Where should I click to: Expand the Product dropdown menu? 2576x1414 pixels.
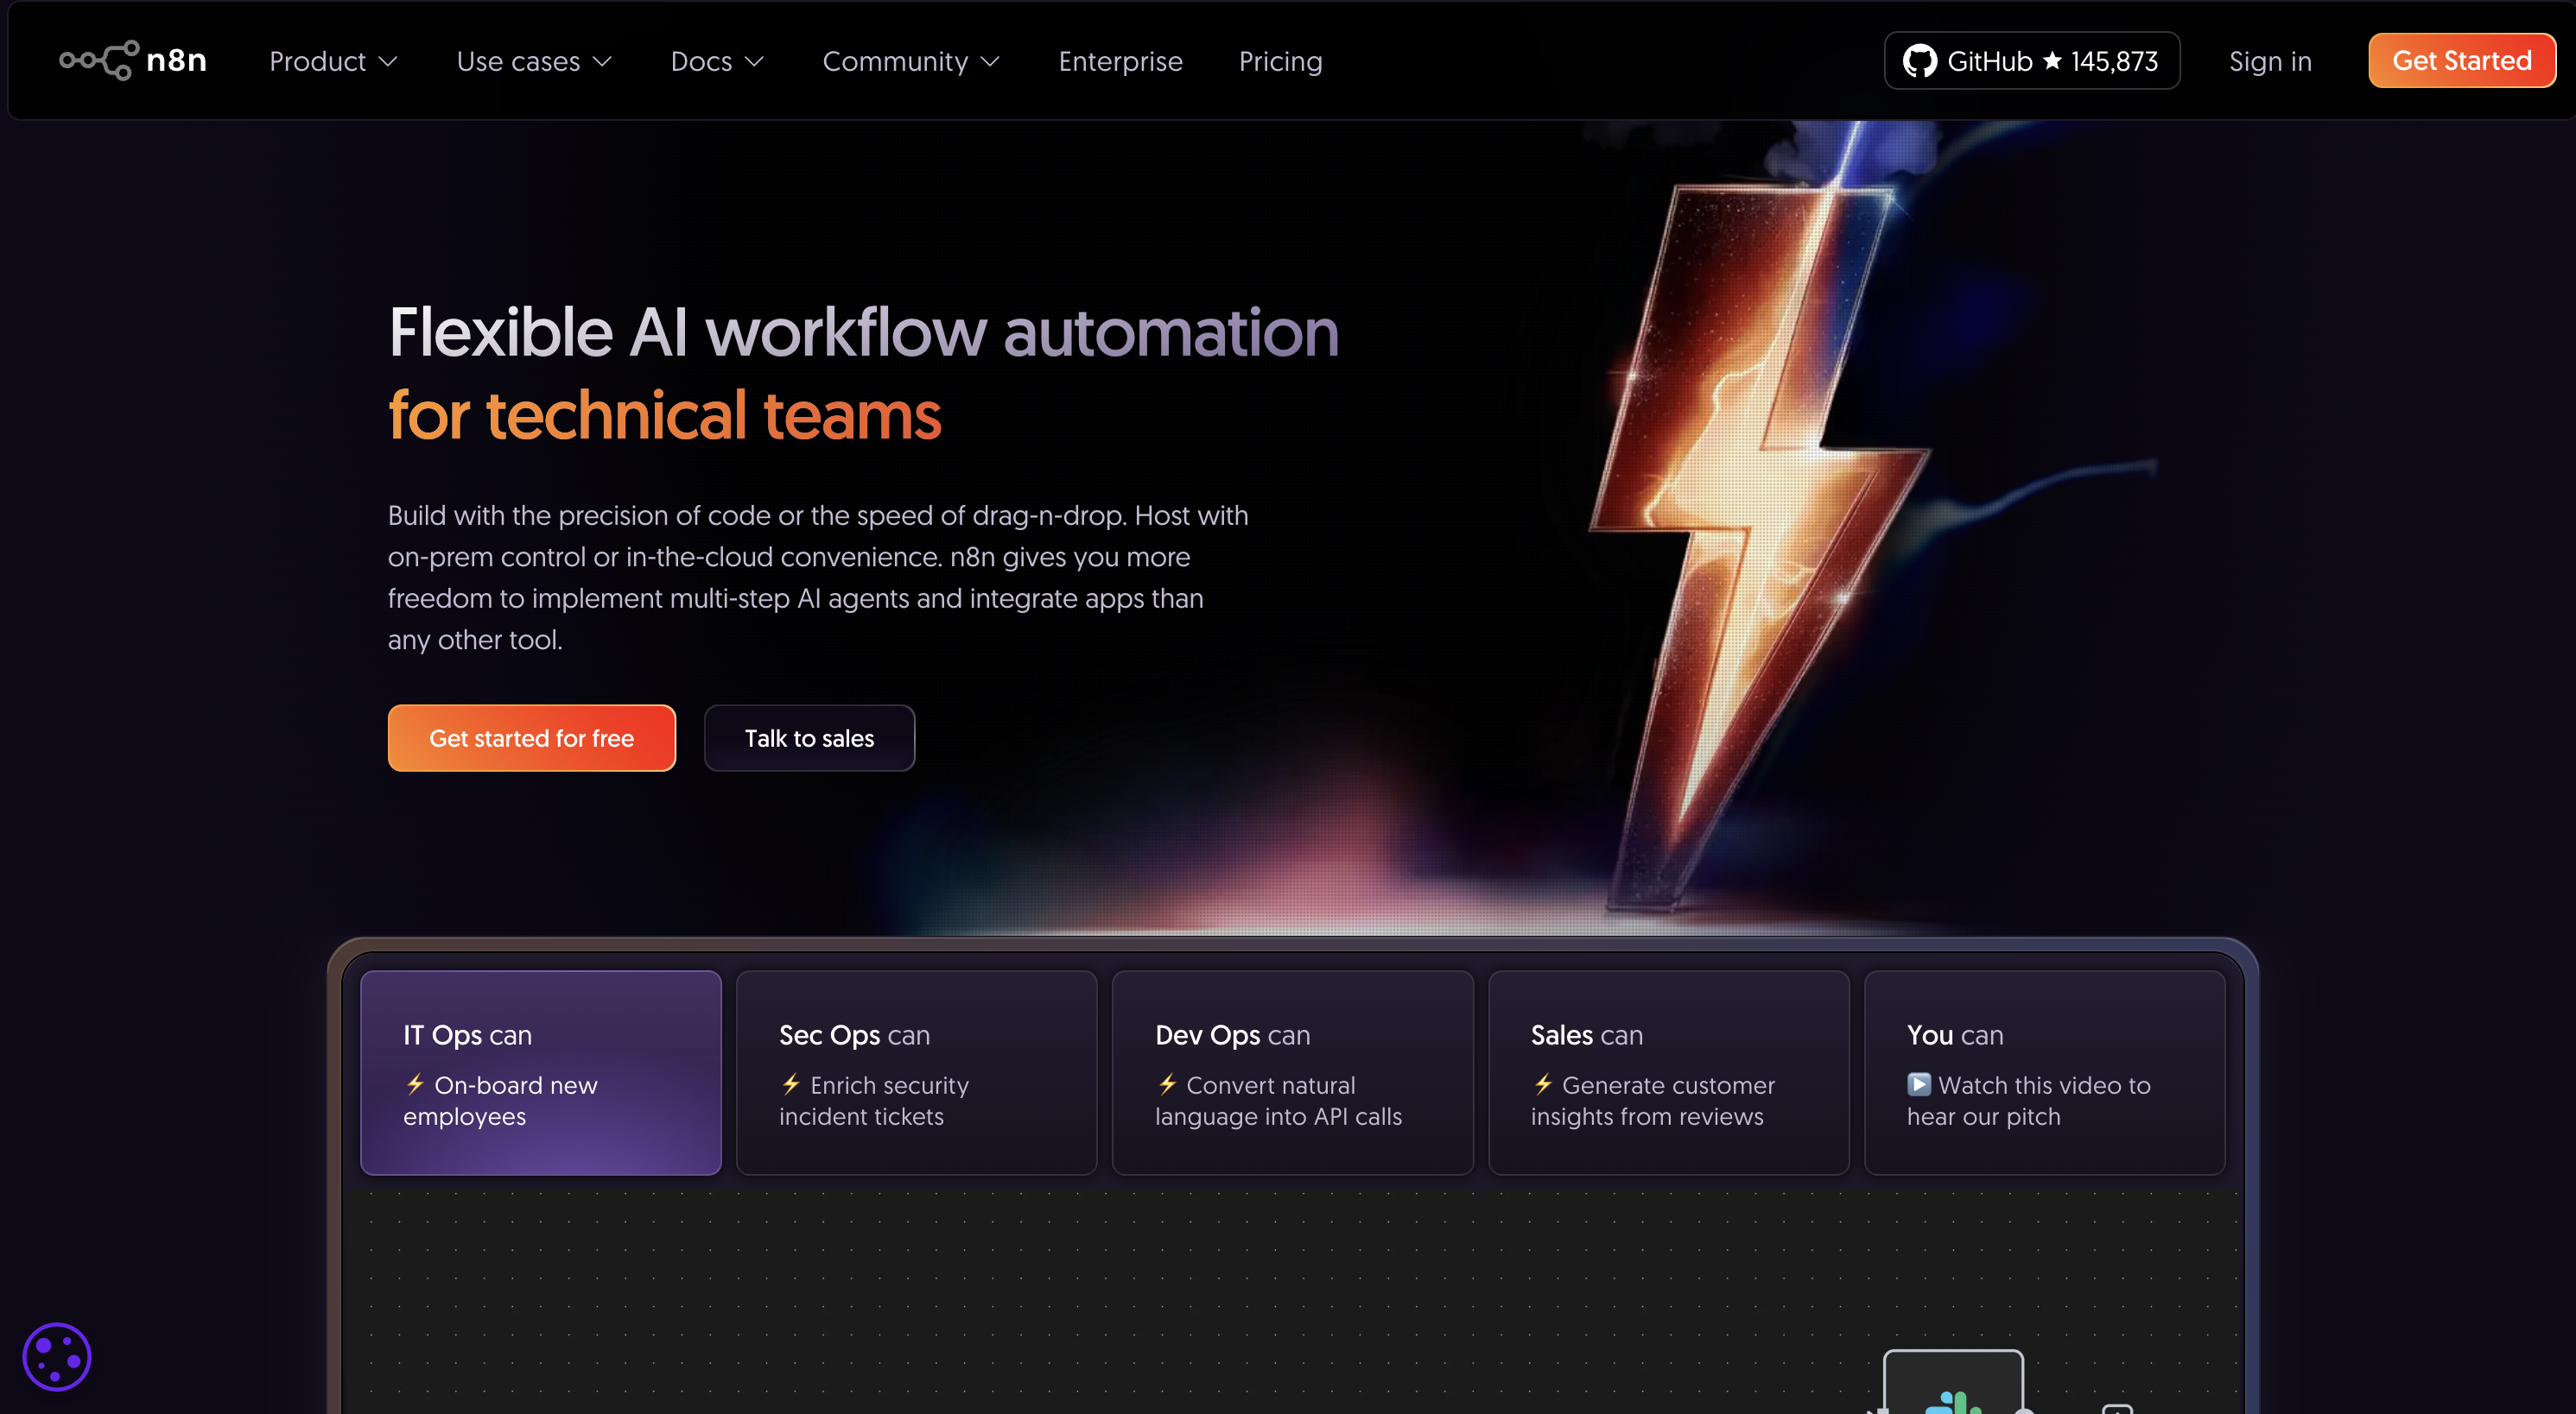(333, 62)
